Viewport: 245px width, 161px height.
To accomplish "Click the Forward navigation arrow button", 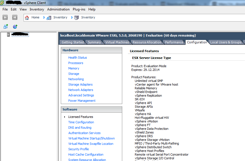I will tap(15, 17).
